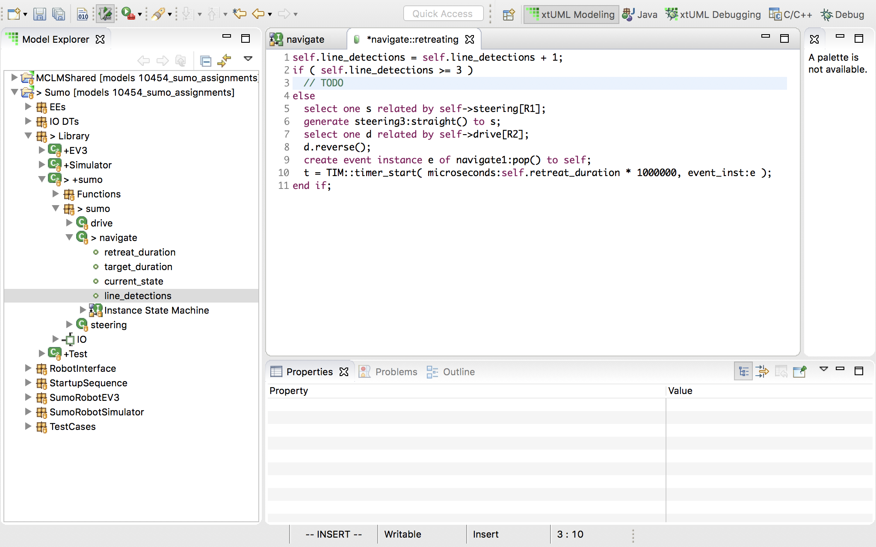Click the Property column header
The height and width of the screenshot is (547, 876).
[466, 391]
